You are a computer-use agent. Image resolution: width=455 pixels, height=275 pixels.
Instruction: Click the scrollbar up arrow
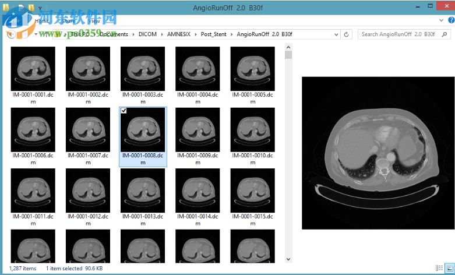point(288,47)
